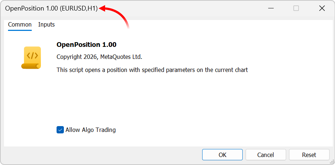Click the 'Copyright 2026' text line
The width and height of the screenshot is (335, 165).
[x=77, y=57]
